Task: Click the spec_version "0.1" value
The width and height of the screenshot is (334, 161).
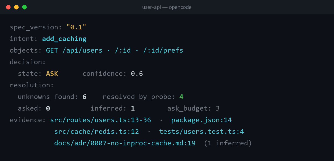Action: [76, 27]
